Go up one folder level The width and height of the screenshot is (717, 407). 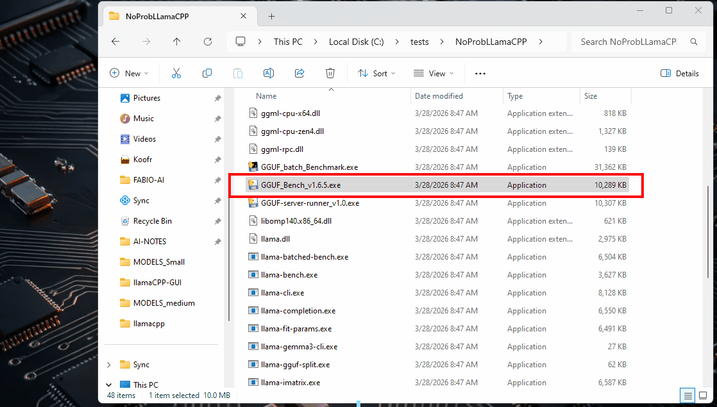[177, 42]
